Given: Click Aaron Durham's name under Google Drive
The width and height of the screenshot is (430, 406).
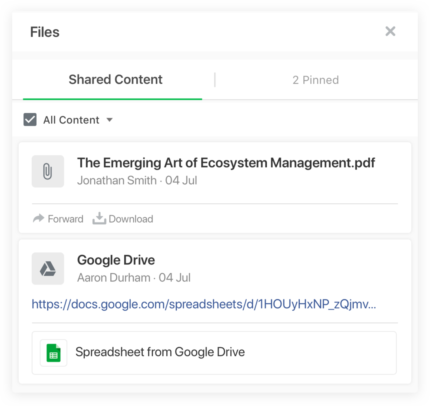Looking at the screenshot, I should (x=114, y=278).
